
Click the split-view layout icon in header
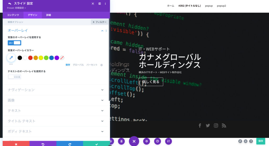[100, 4]
